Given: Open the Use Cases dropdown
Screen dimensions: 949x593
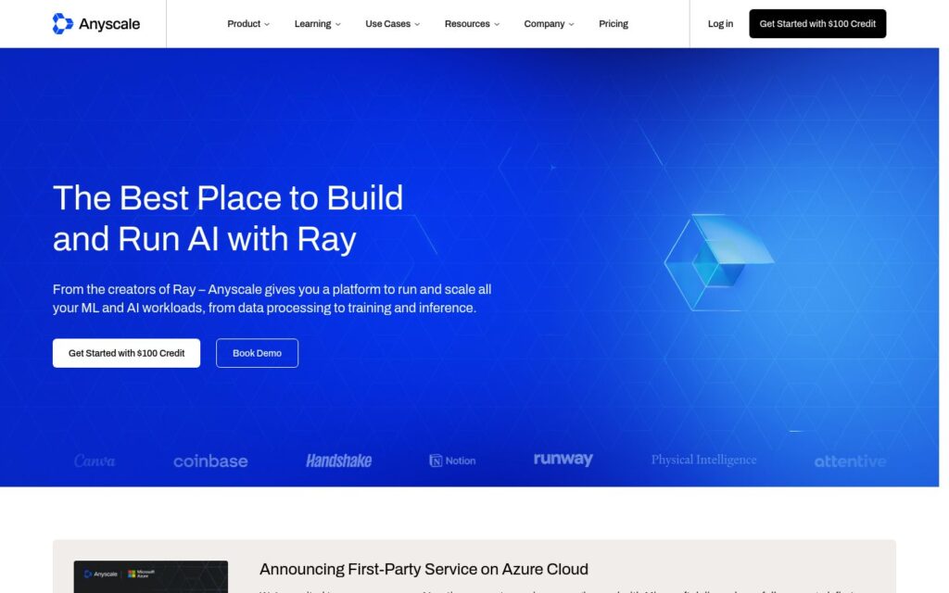Looking at the screenshot, I should [392, 23].
